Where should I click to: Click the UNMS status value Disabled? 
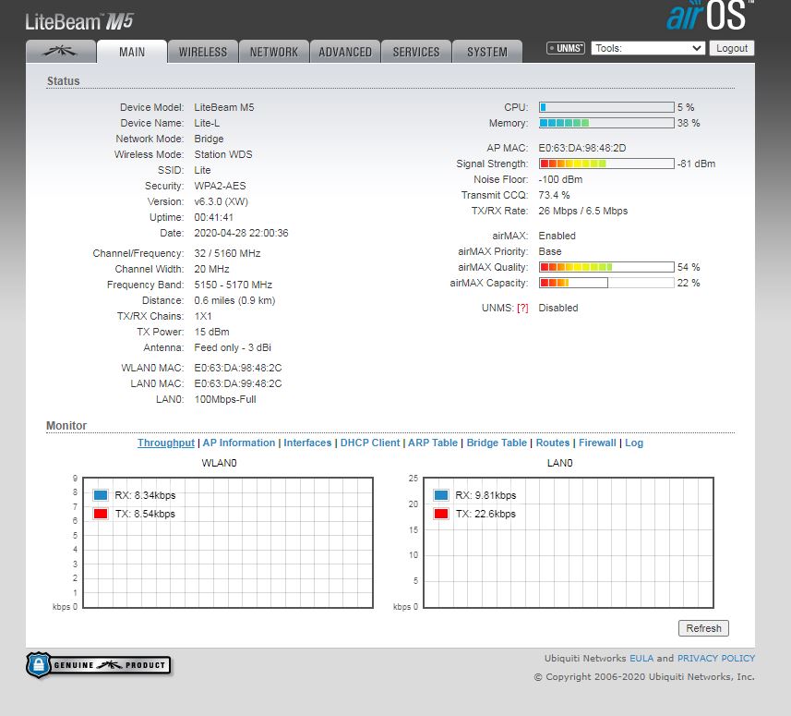point(557,308)
